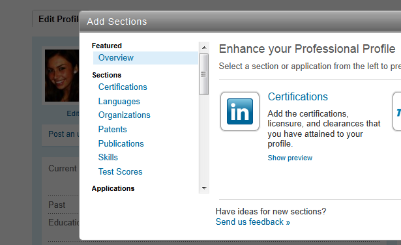Click the Post an update box behind dialog
The width and height of the screenshot is (401, 245).
coord(61,135)
